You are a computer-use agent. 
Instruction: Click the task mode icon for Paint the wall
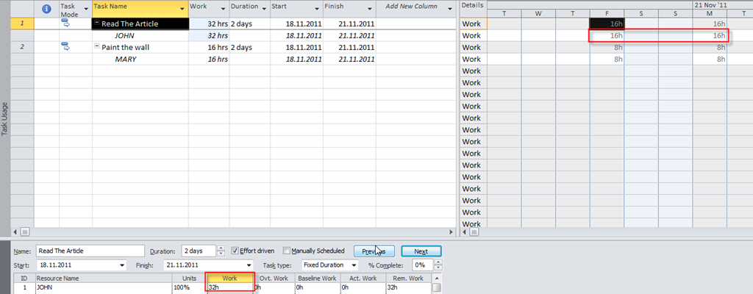click(x=65, y=47)
